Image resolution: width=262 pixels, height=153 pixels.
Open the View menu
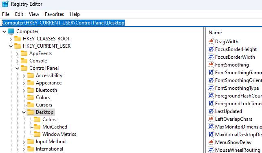(x=34, y=14)
